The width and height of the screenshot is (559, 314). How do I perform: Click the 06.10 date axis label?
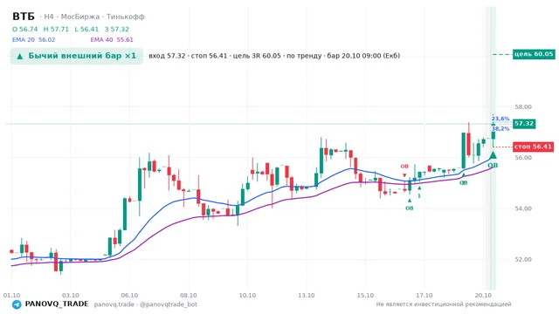pyautogui.click(x=129, y=296)
